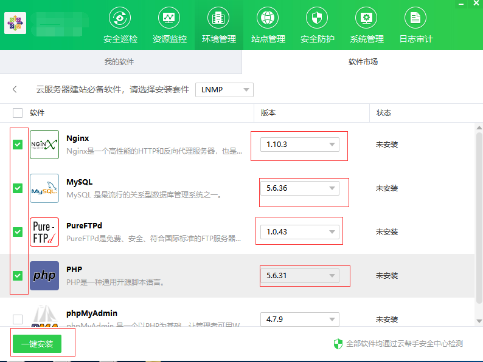Click MySQL software name
483x362 pixels.
point(80,182)
